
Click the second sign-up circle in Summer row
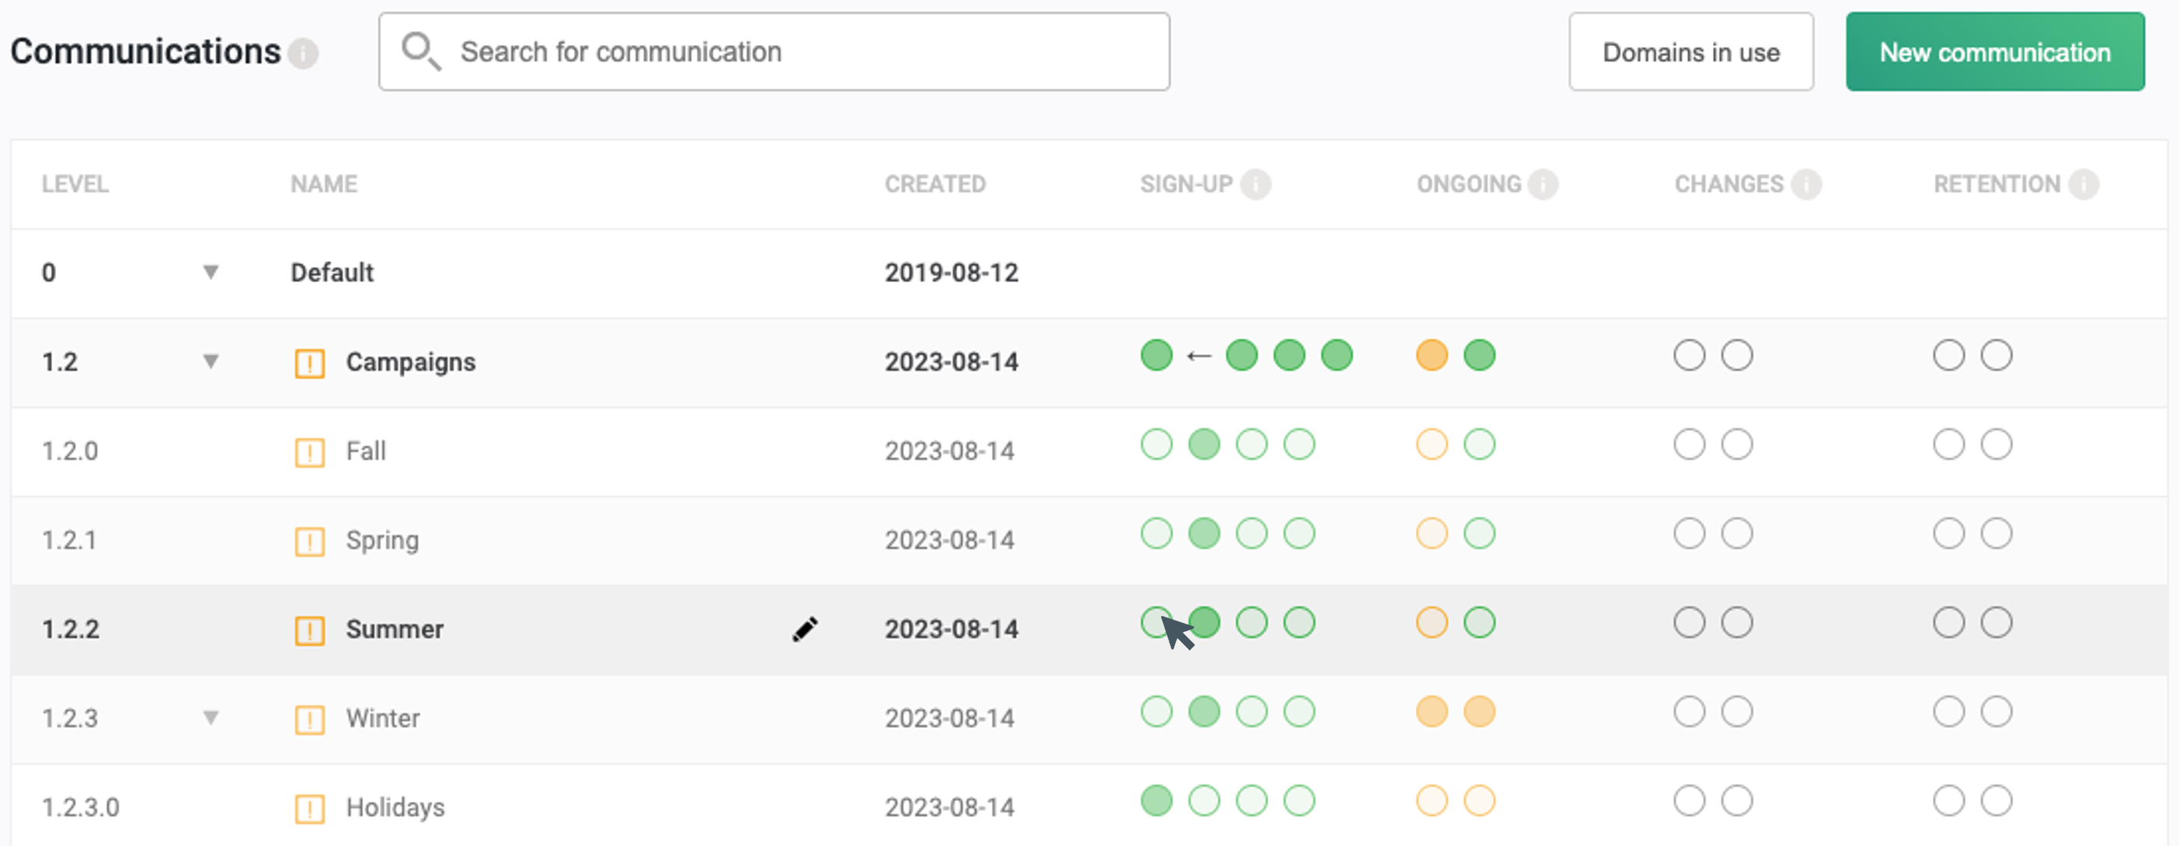click(x=1206, y=621)
